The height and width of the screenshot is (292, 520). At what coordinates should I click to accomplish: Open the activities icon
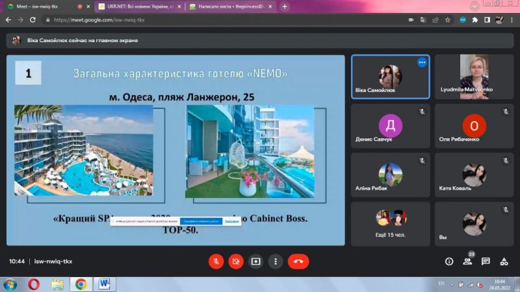pyautogui.click(x=504, y=262)
